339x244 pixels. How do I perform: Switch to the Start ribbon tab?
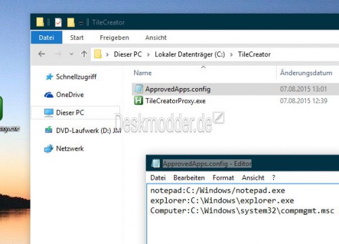(x=77, y=37)
